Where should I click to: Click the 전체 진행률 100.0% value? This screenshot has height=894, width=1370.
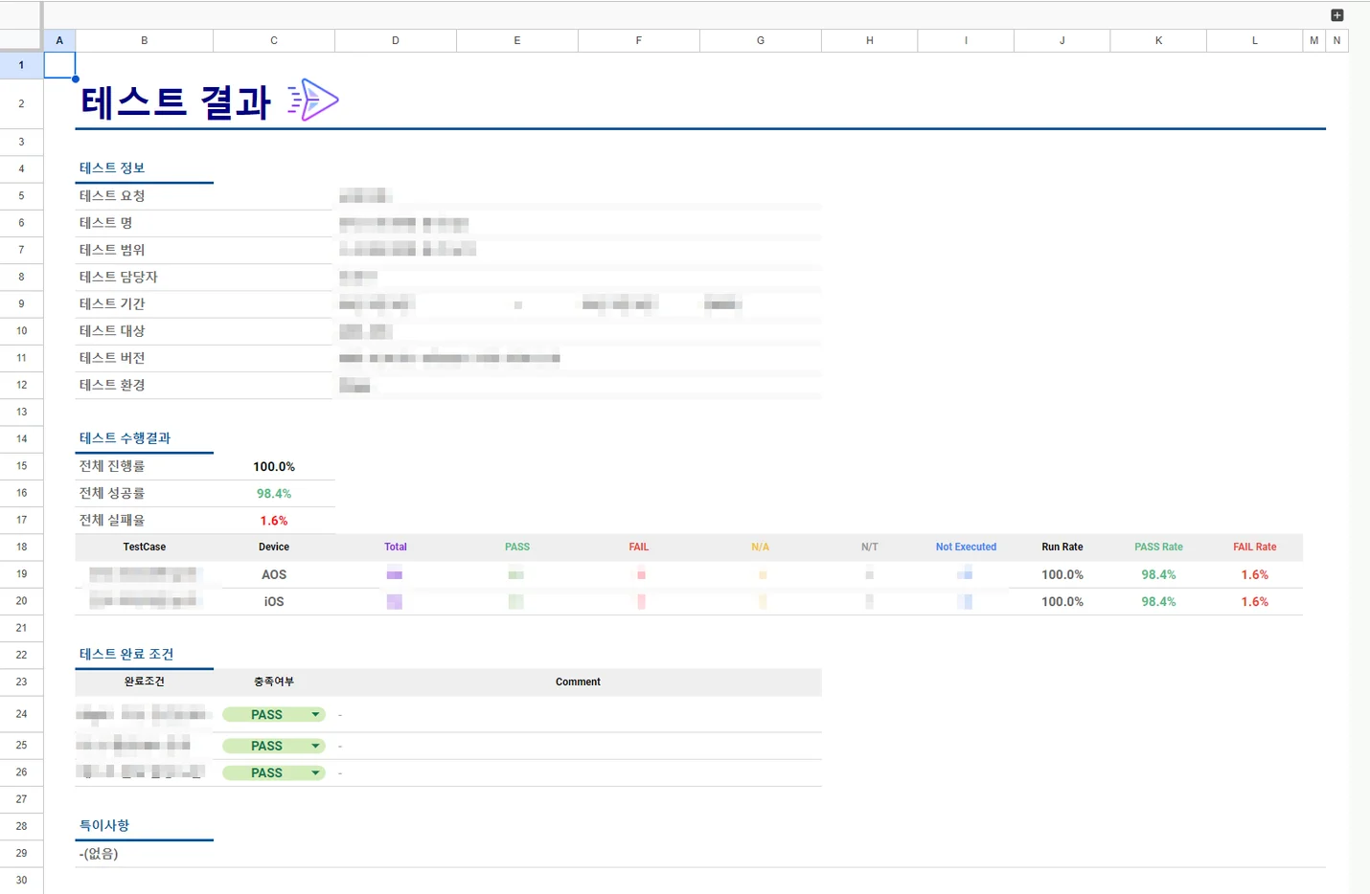[274, 466]
